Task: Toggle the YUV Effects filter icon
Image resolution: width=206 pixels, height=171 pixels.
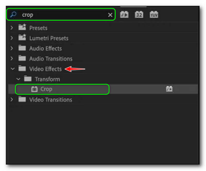Action: coord(154,15)
